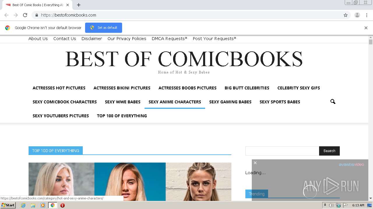Open Sexy Sports Babes menu

pos(280,102)
